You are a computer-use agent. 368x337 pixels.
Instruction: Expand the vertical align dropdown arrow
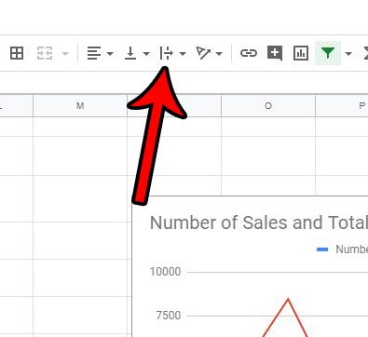[146, 54]
